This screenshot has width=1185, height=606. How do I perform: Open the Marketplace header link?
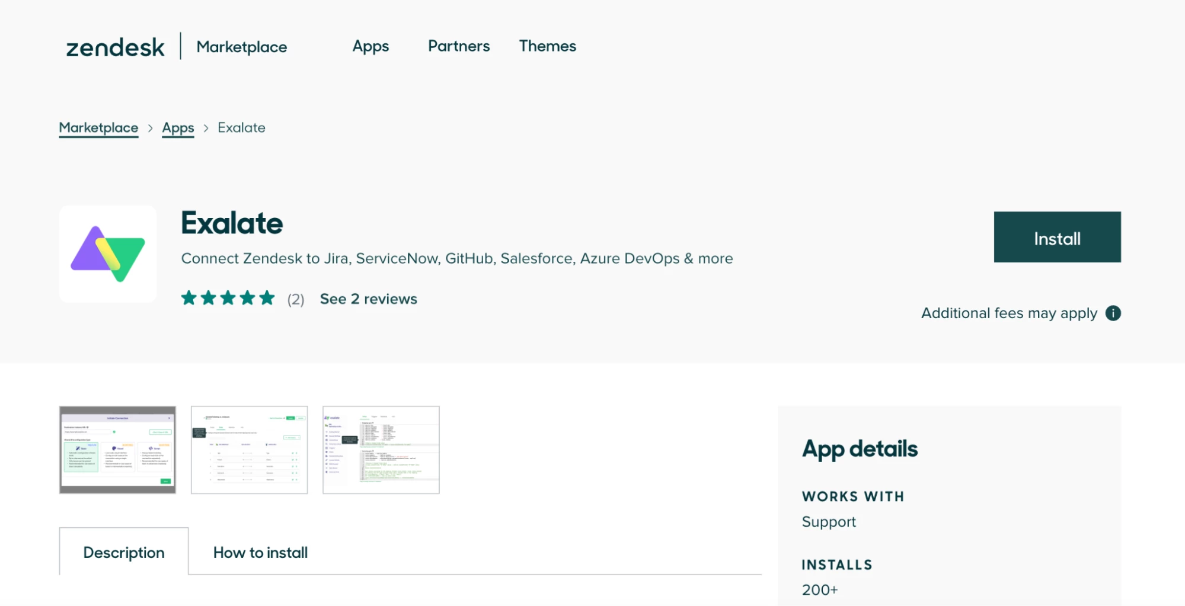[x=241, y=47]
